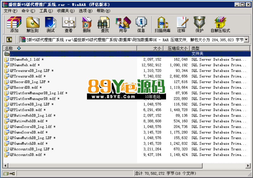
Task: Select file QPRecordDB_log.LDF
Action: (x=29, y=82)
